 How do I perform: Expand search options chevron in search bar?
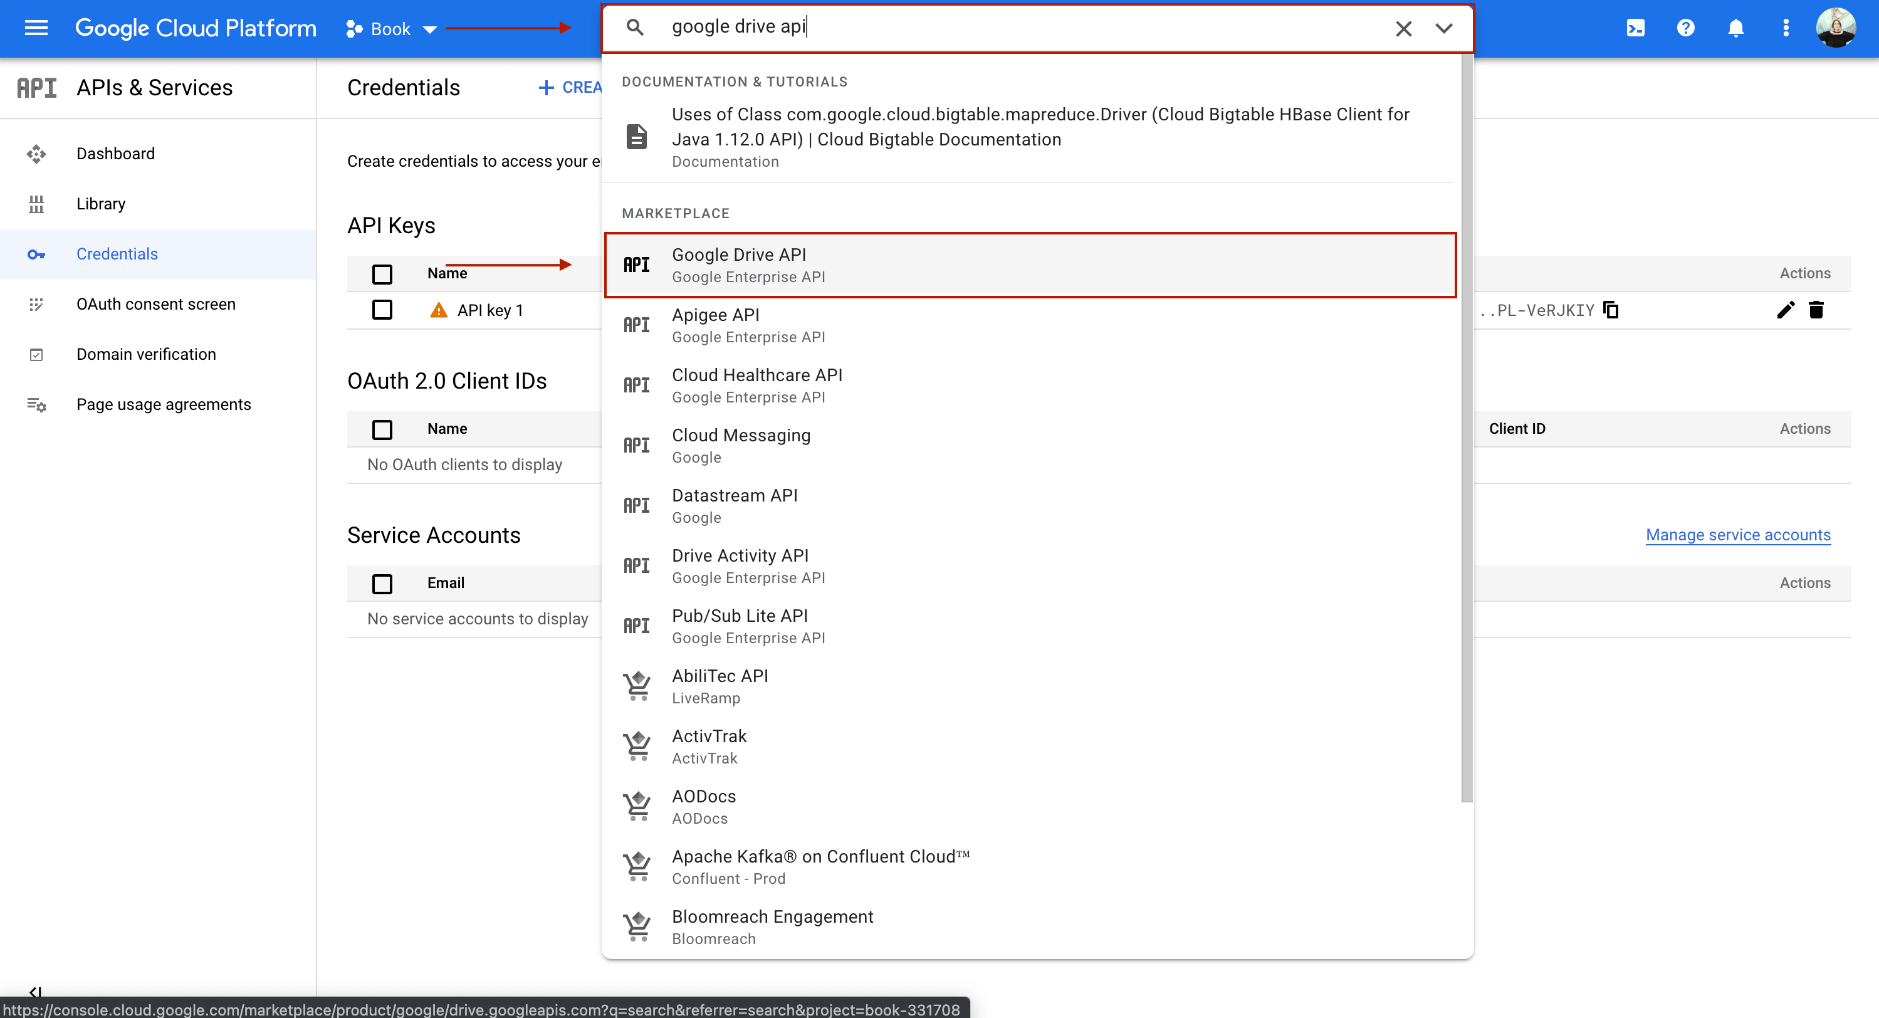tap(1443, 28)
